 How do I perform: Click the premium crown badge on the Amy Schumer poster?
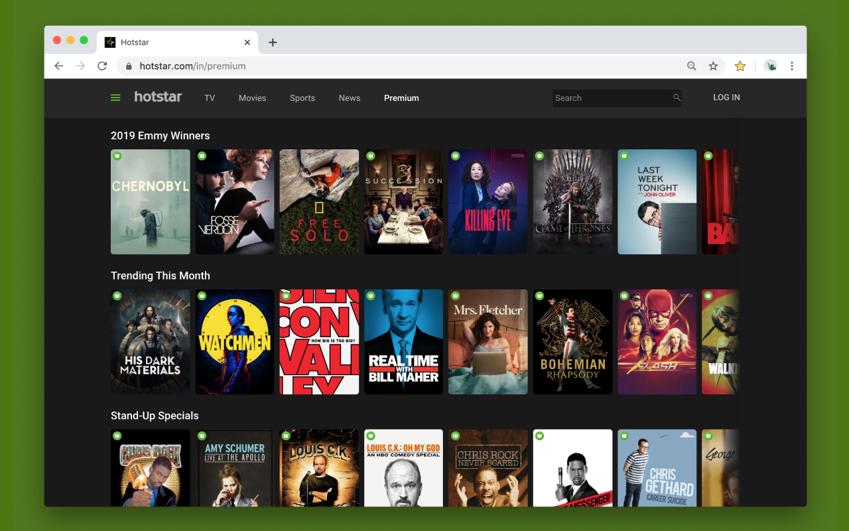[x=202, y=436]
